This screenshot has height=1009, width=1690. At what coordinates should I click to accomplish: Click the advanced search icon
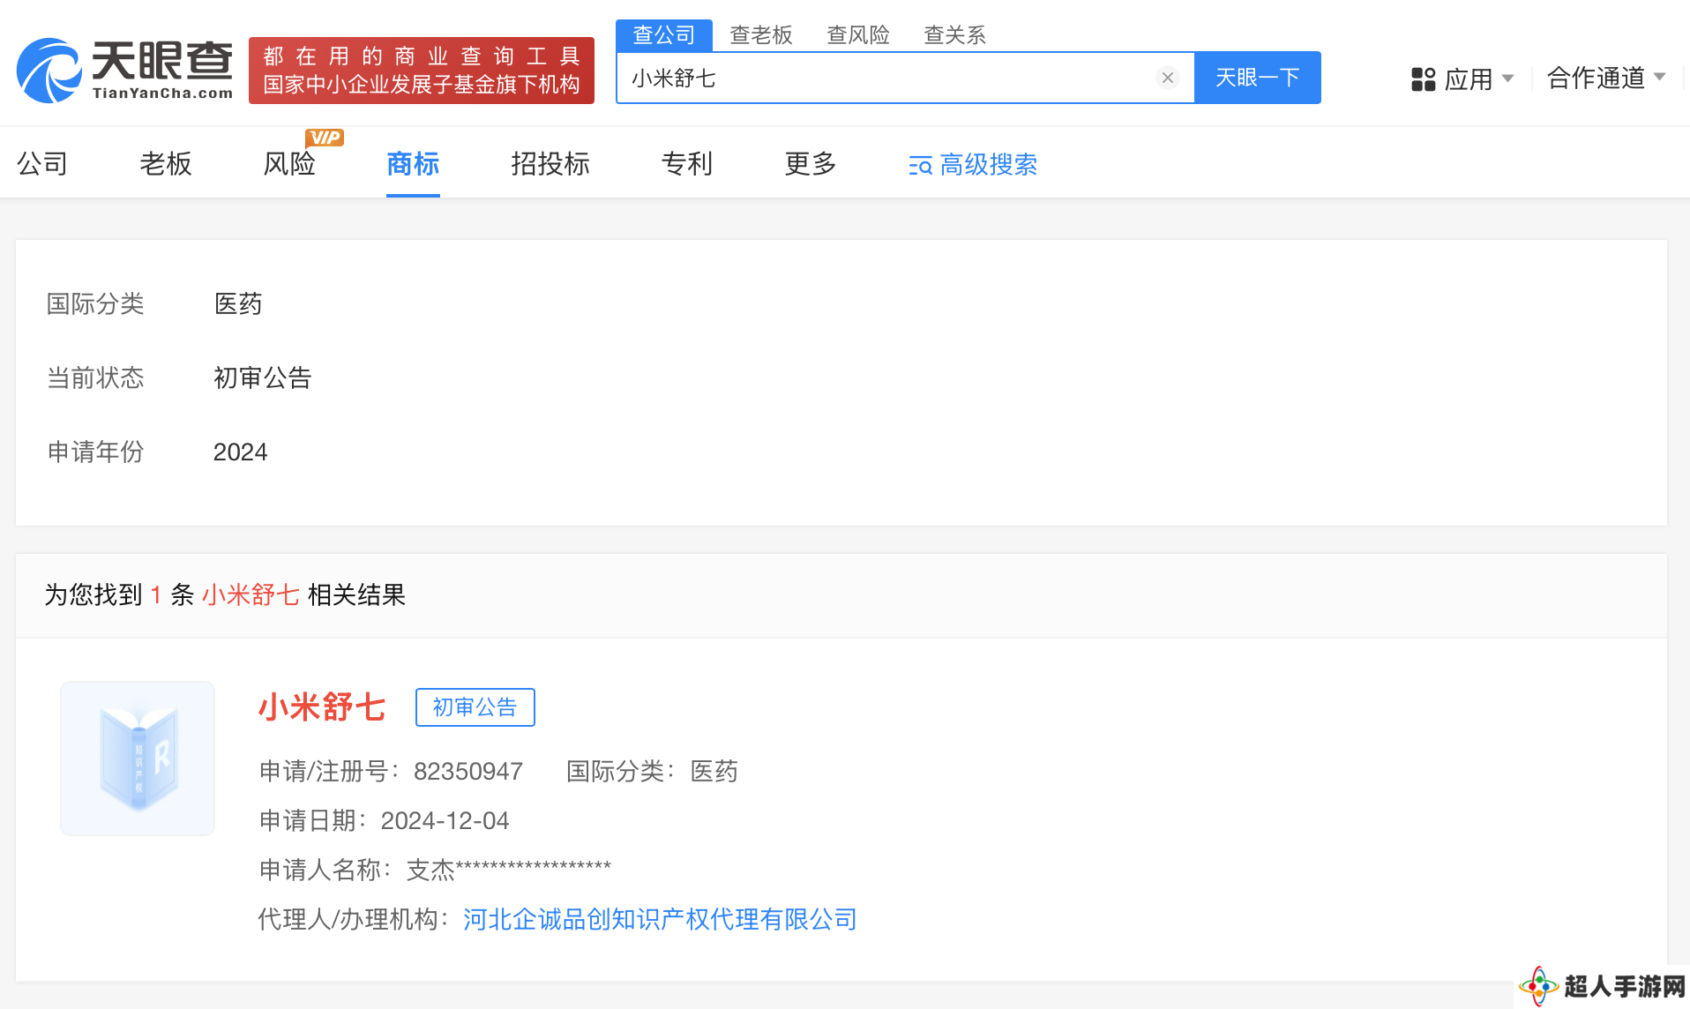point(920,165)
